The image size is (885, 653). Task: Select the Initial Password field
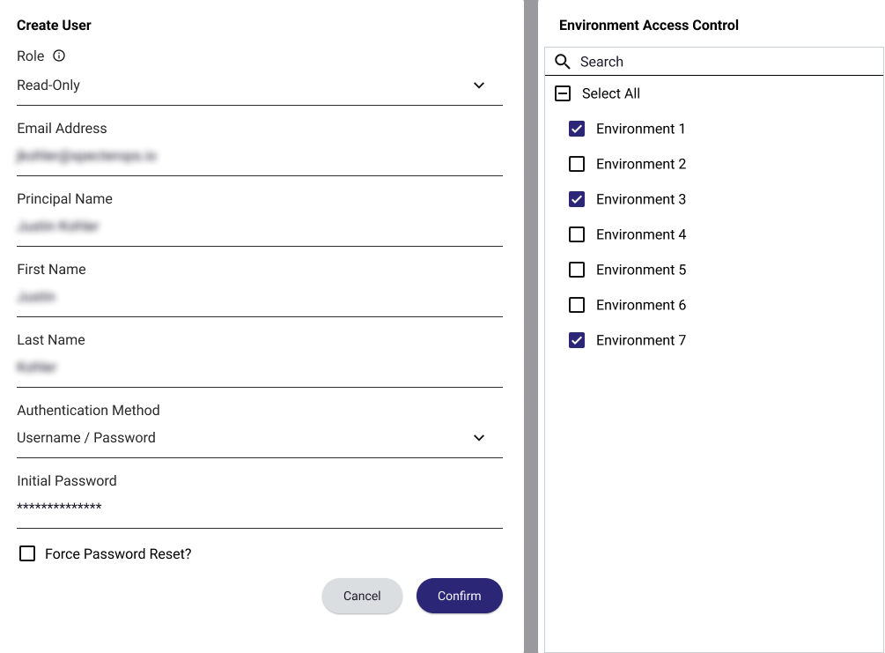[259, 508]
